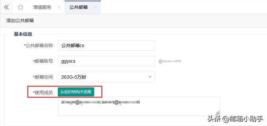Viewport: 267px width, 126px height.
Task: Grab the textarea resize handle corner
Action: pos(217,113)
